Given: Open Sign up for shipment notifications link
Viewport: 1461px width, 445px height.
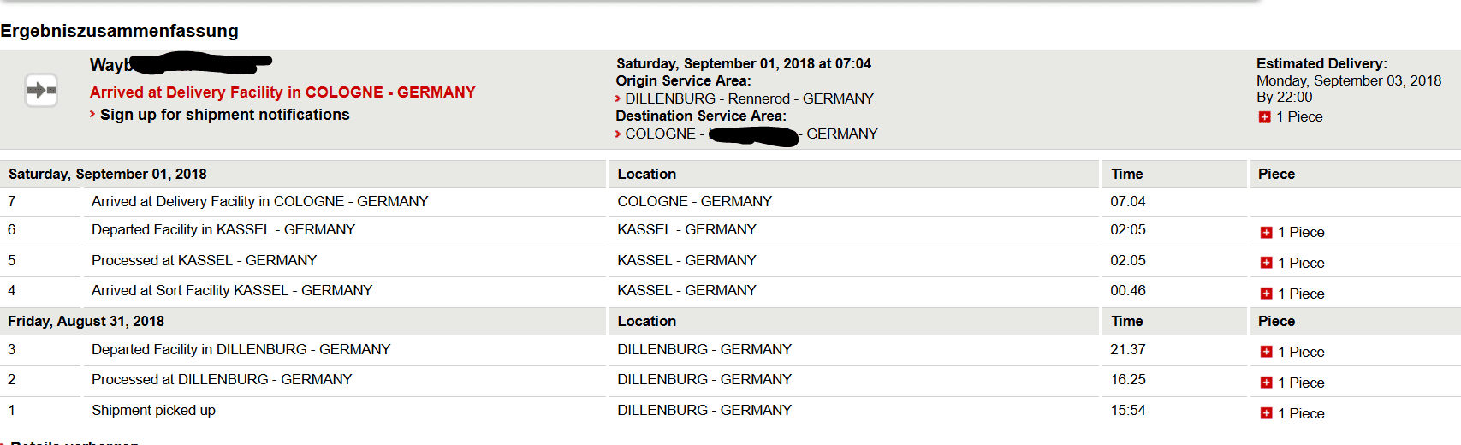Looking at the screenshot, I should pos(225,115).
